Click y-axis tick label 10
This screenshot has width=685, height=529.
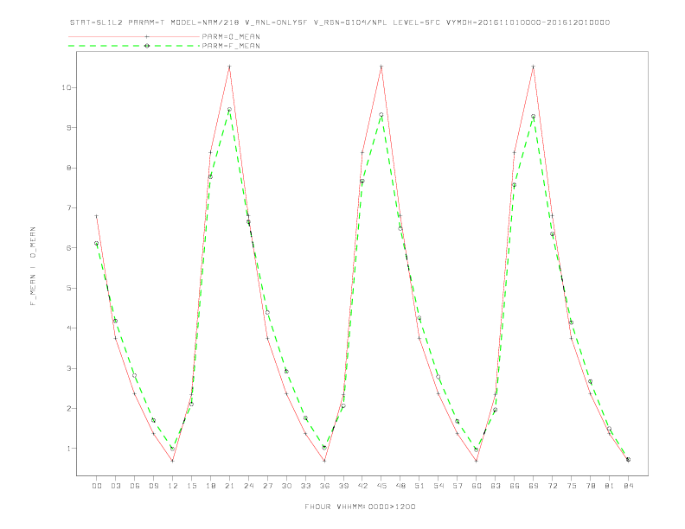coord(66,87)
